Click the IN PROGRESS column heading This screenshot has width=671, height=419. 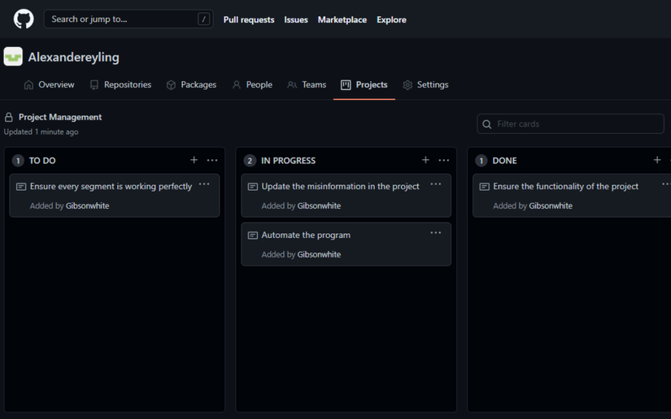(288, 161)
